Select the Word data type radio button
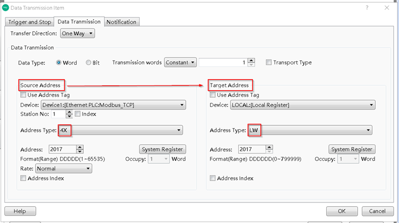 coord(59,62)
